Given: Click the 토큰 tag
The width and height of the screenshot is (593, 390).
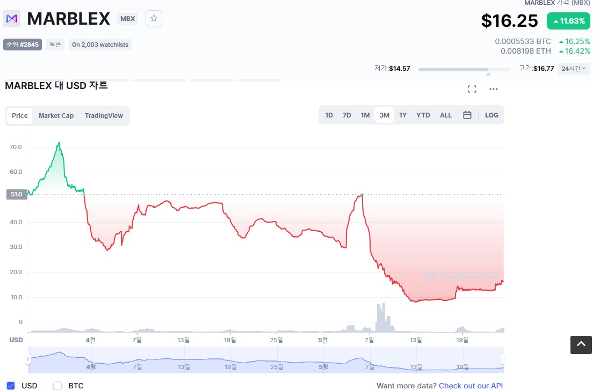Looking at the screenshot, I should point(55,45).
